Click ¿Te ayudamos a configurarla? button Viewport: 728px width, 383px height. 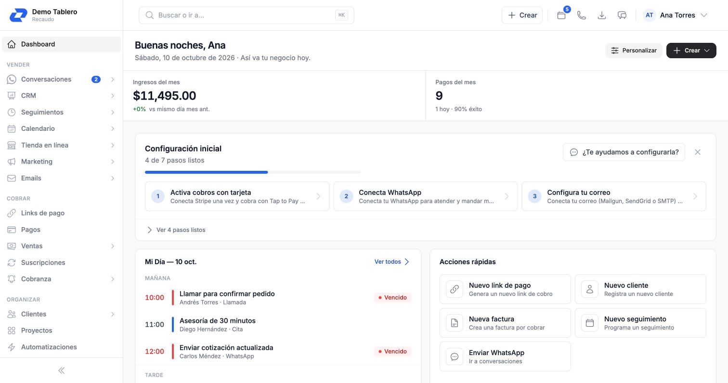[x=624, y=152]
